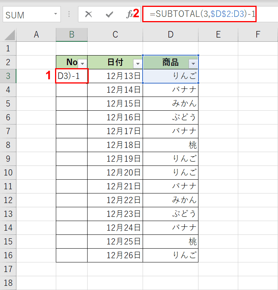278x290 pixels.
Task: Select column E header
Action: pyautogui.click(x=218, y=34)
